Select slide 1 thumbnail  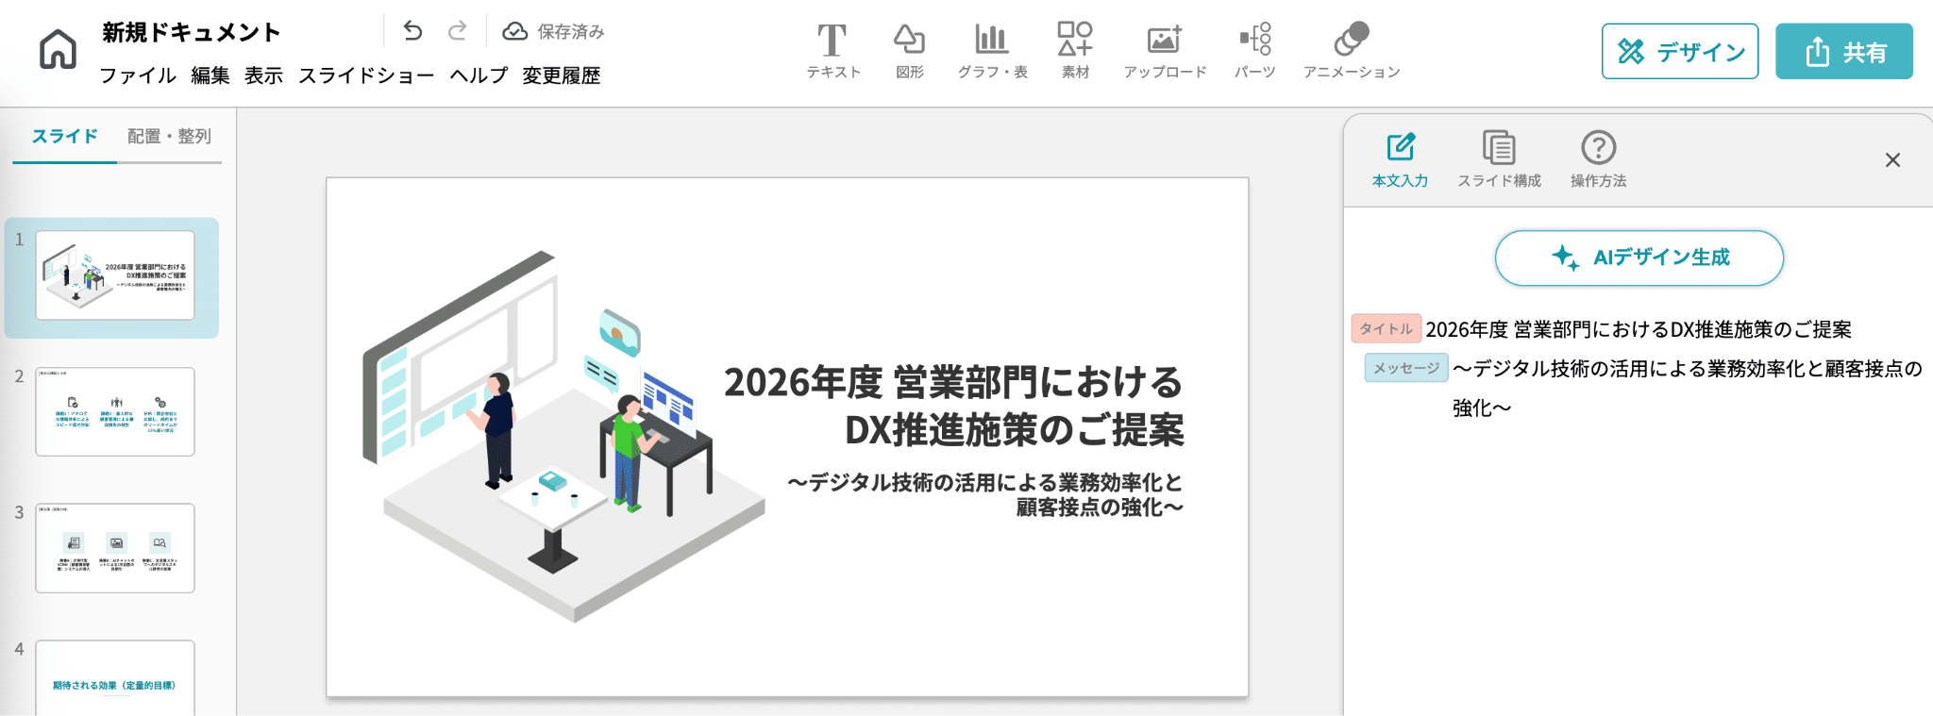[115, 275]
